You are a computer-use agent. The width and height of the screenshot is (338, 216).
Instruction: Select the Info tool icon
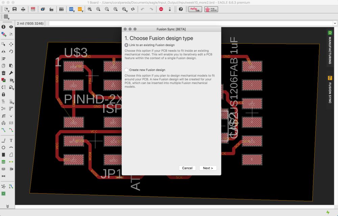pos(3,27)
